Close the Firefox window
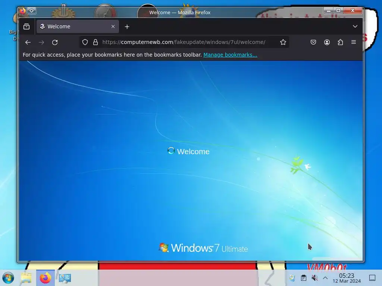 (353, 10)
